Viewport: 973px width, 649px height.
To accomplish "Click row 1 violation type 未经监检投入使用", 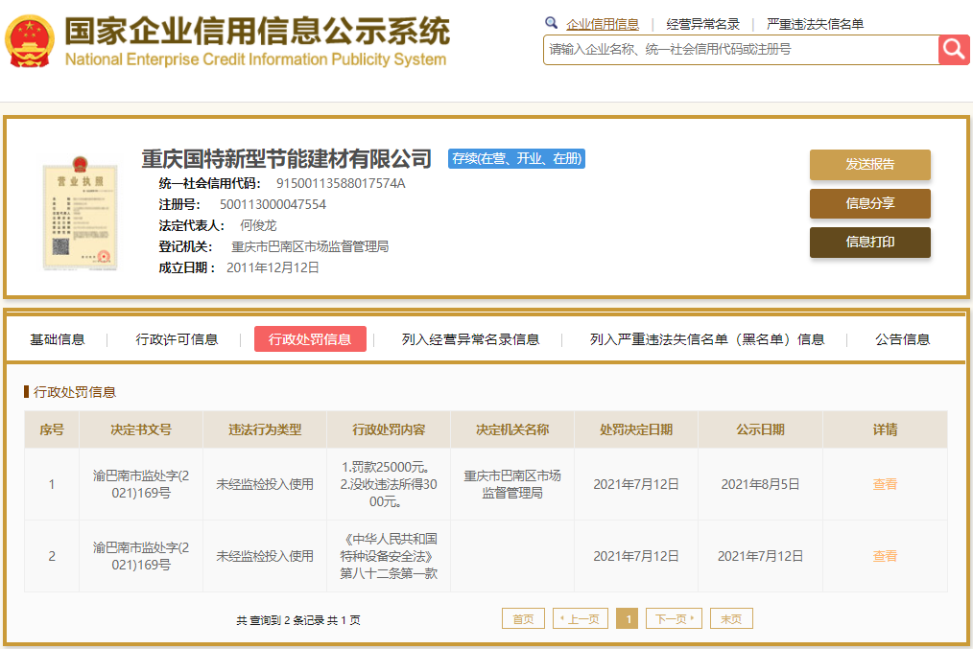I will click(x=265, y=484).
